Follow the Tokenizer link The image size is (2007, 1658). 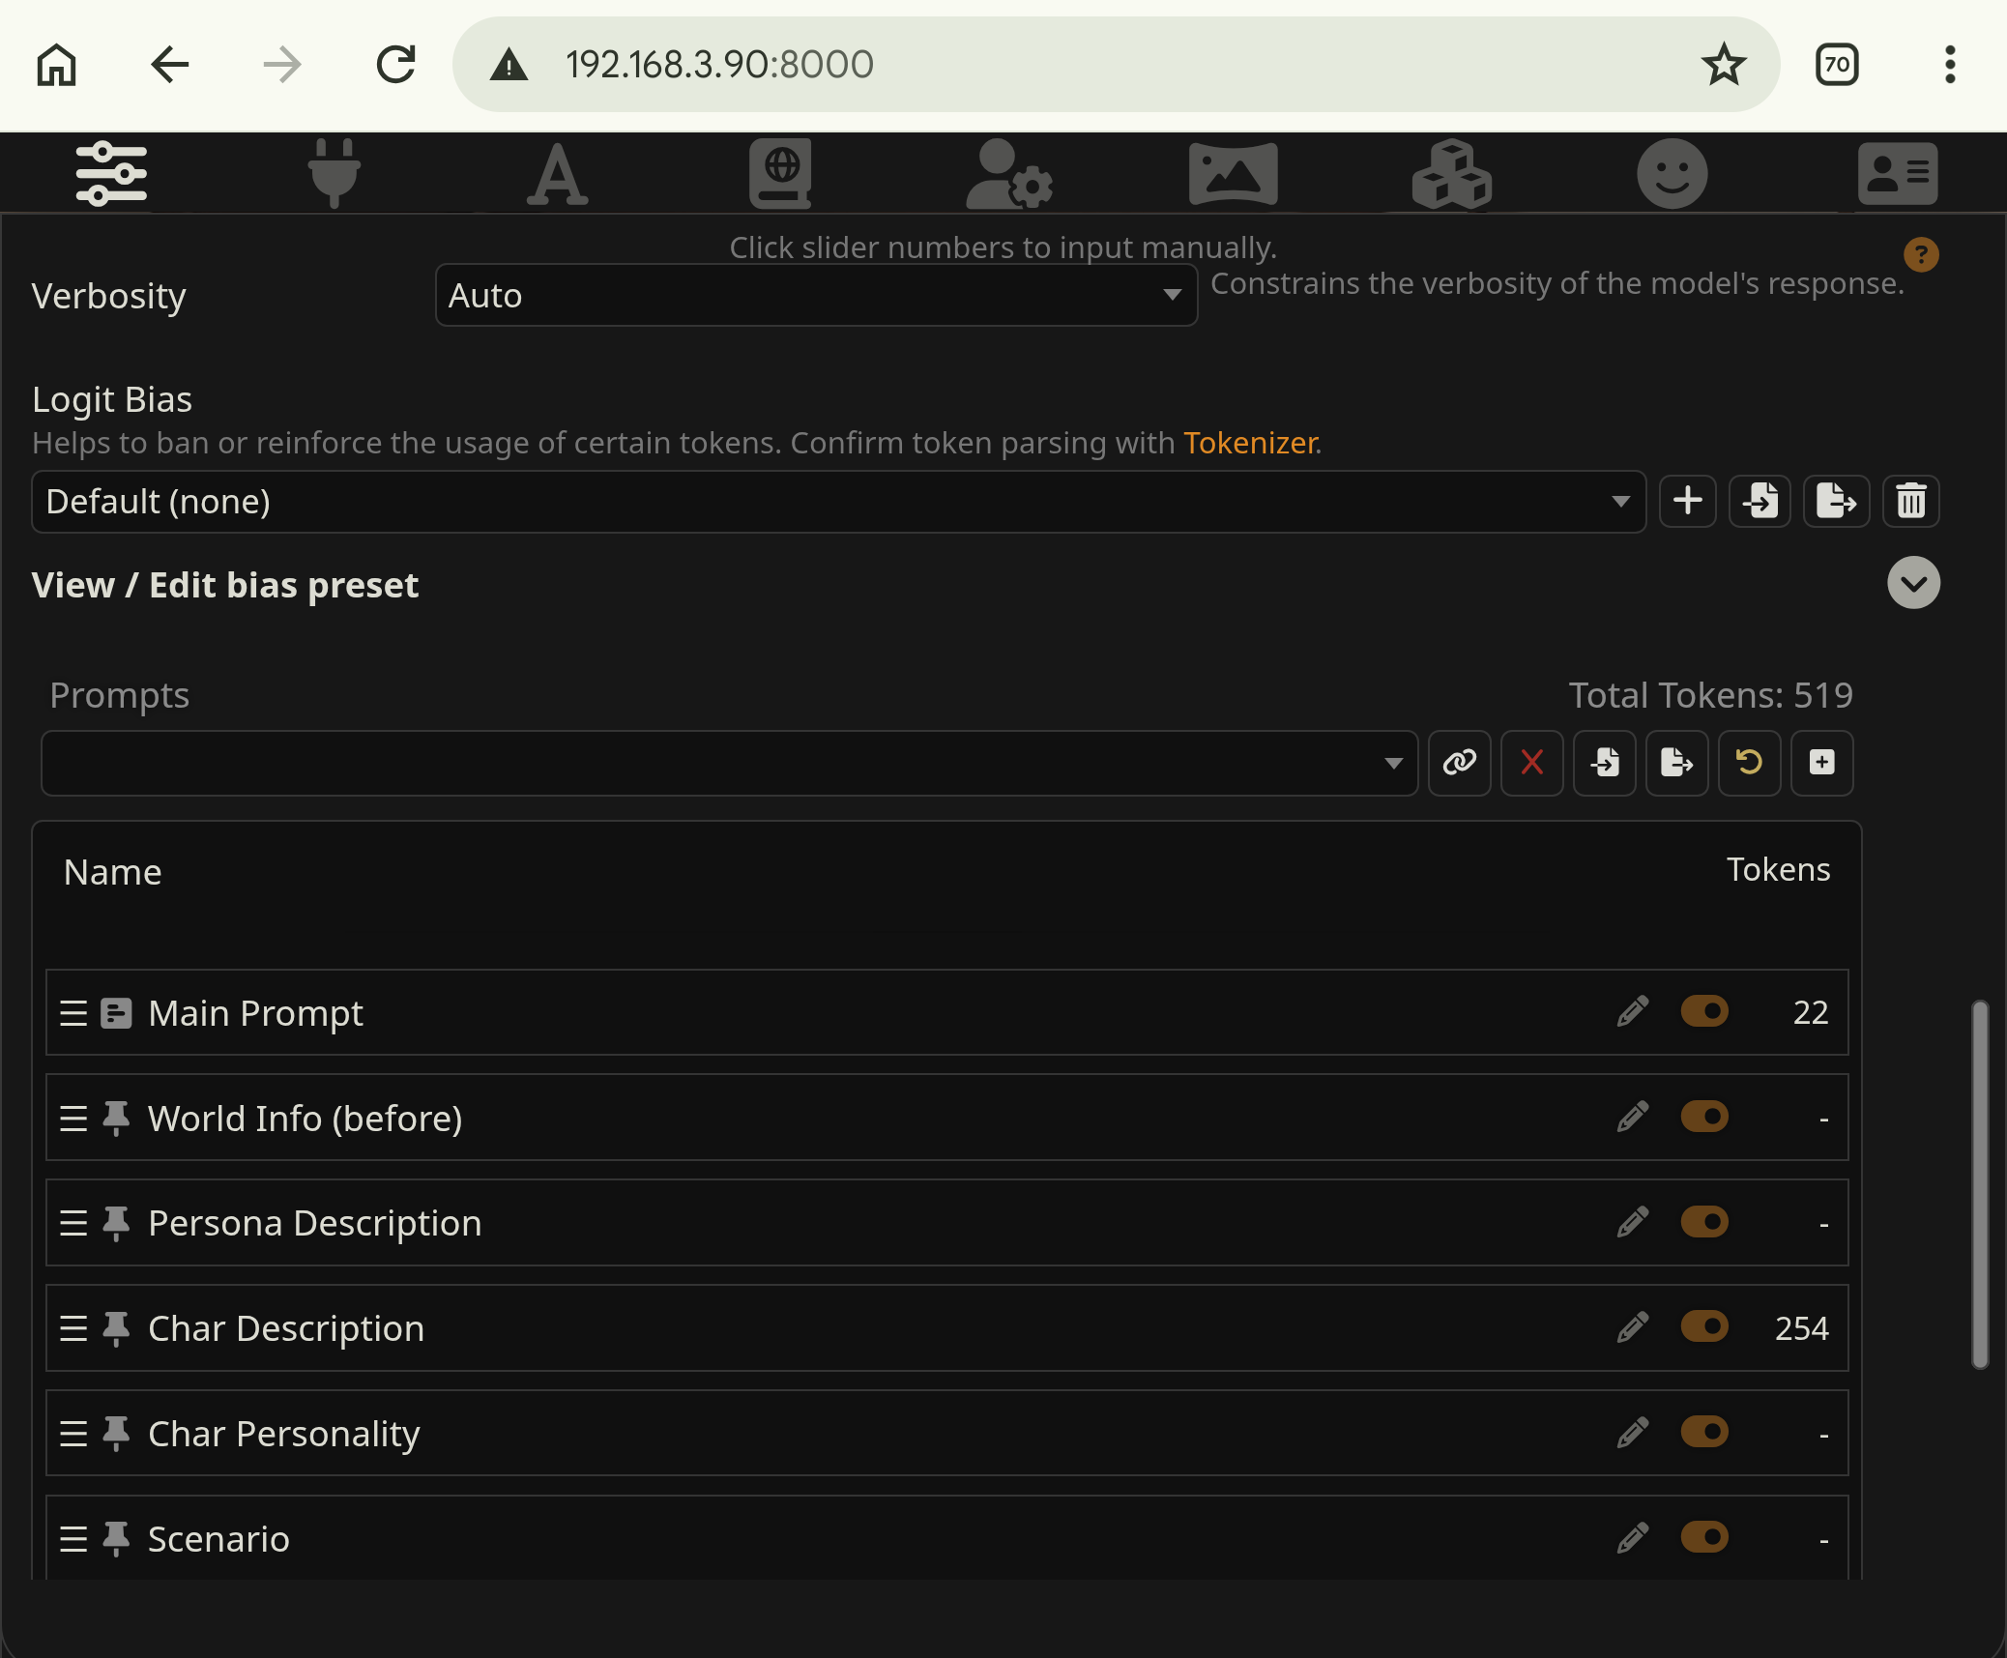coord(1251,443)
